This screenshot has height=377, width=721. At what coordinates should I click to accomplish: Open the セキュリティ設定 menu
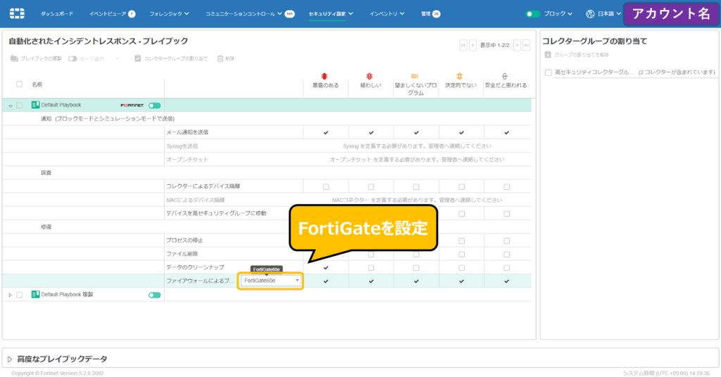tap(331, 14)
